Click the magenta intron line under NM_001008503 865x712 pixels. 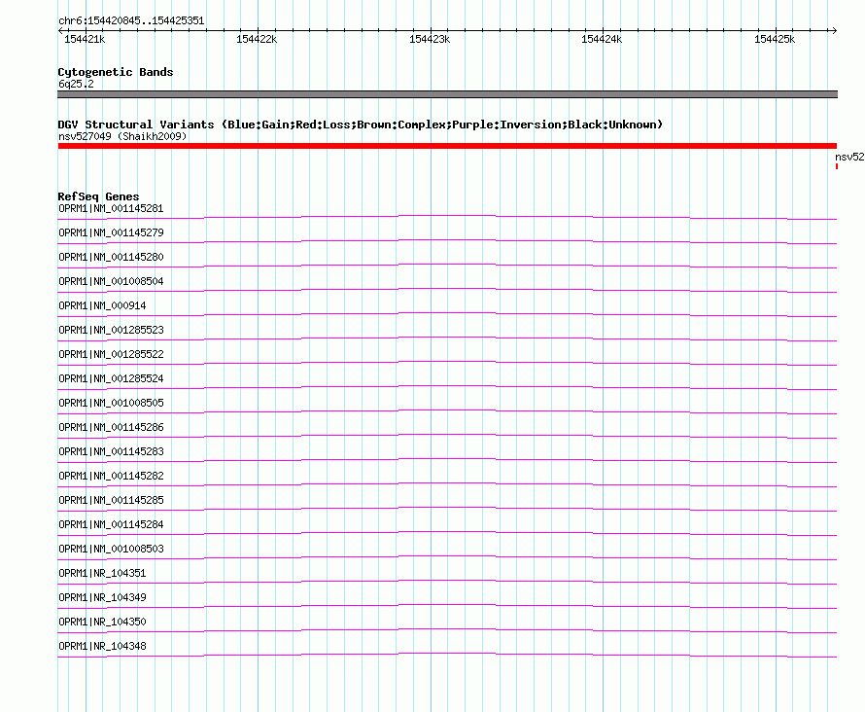[x=447, y=555]
